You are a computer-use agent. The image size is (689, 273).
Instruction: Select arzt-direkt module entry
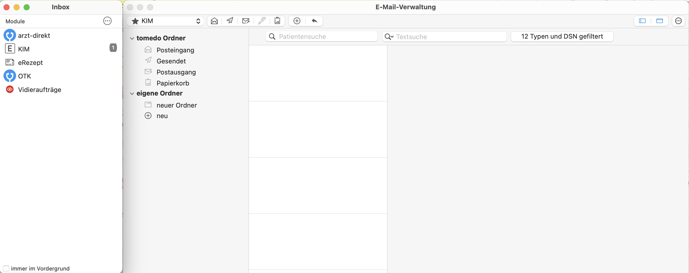34,36
